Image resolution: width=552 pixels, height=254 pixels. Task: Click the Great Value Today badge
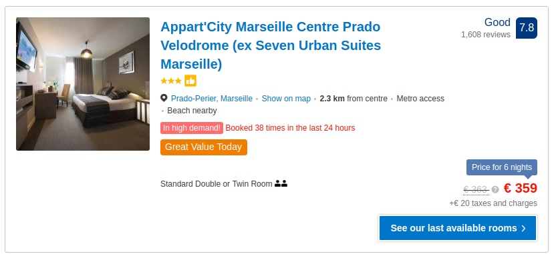click(x=204, y=147)
